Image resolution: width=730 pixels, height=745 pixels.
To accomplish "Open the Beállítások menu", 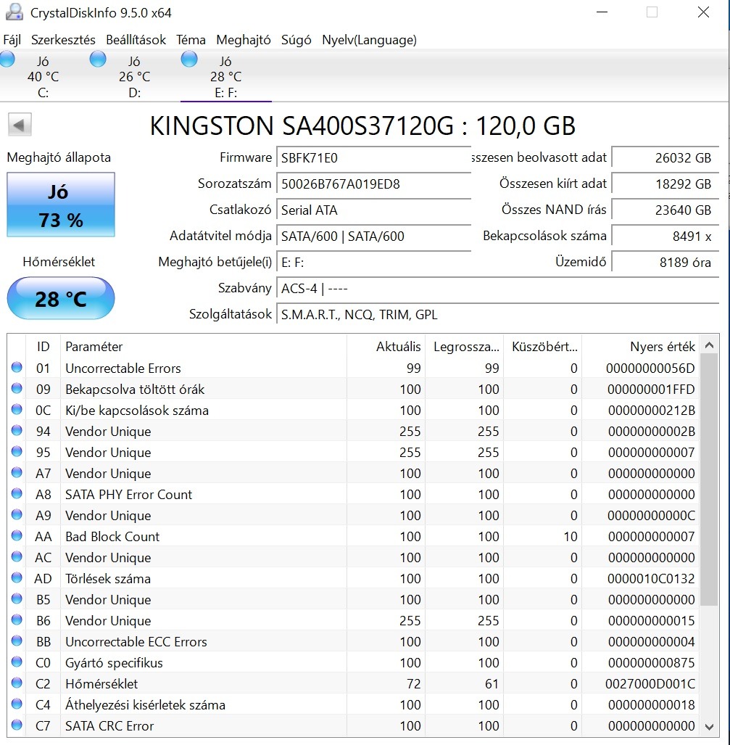I will click(x=136, y=40).
